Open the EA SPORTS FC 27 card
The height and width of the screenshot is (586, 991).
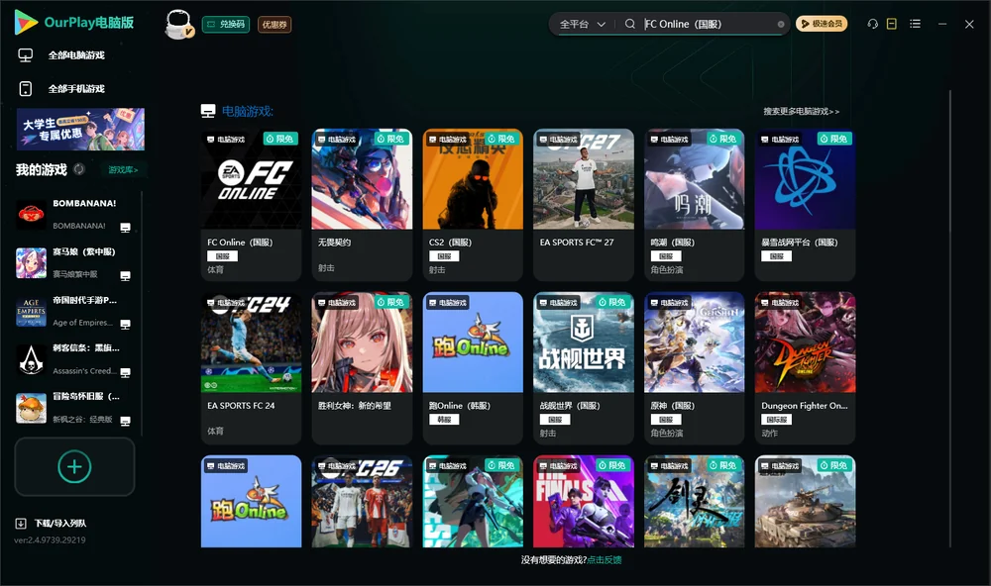tap(584, 205)
